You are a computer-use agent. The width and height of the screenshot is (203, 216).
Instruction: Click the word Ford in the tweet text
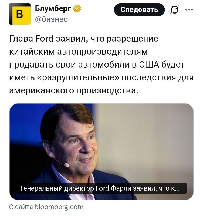click(x=45, y=39)
